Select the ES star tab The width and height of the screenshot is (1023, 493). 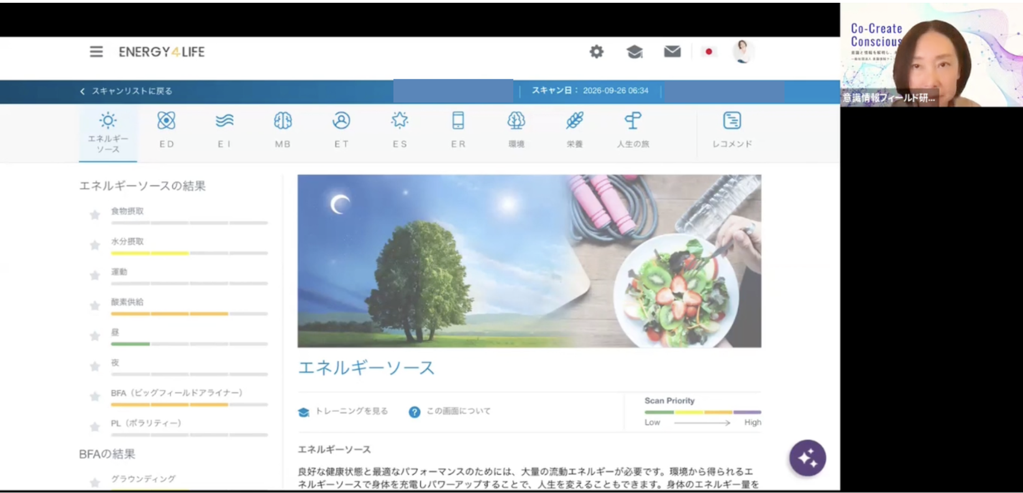400,130
